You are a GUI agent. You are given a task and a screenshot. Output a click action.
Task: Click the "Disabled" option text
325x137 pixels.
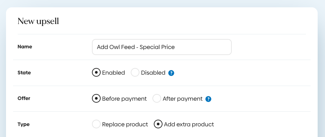pyautogui.click(x=153, y=73)
